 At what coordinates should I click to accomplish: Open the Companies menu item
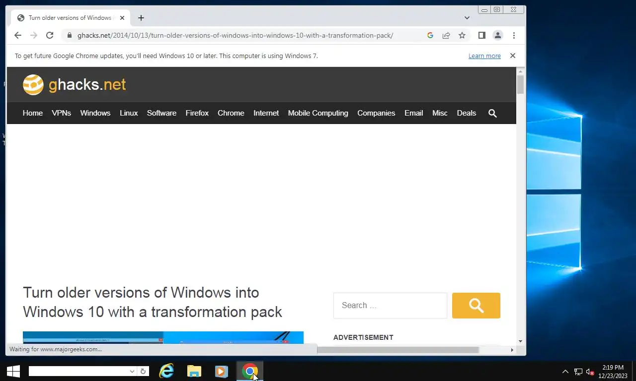coord(376,113)
